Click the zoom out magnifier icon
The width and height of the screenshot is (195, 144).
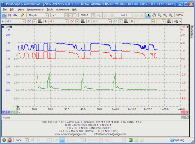(170, 15)
